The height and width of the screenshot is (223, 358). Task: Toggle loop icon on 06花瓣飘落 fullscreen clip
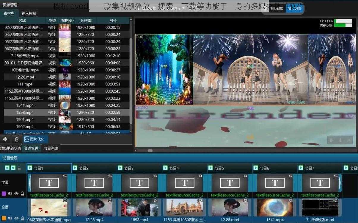coord(65,201)
